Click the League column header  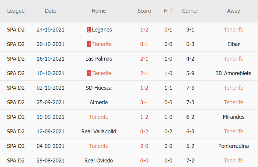pyautogui.click(x=16, y=11)
